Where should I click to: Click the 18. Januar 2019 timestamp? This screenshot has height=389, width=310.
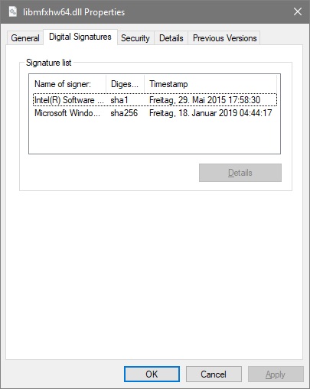210,113
